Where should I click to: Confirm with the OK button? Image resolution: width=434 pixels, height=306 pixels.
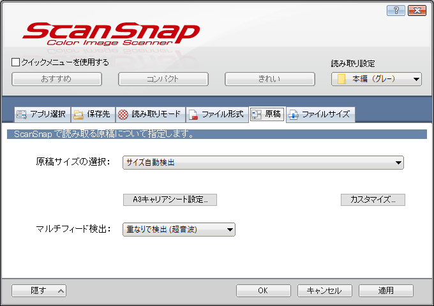tap(264, 291)
